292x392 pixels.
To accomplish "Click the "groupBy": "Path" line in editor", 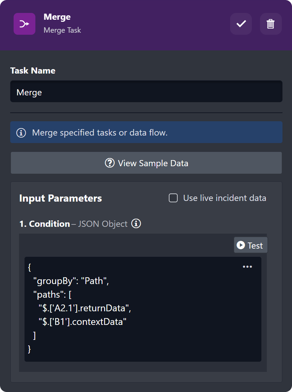I will click(x=70, y=281).
